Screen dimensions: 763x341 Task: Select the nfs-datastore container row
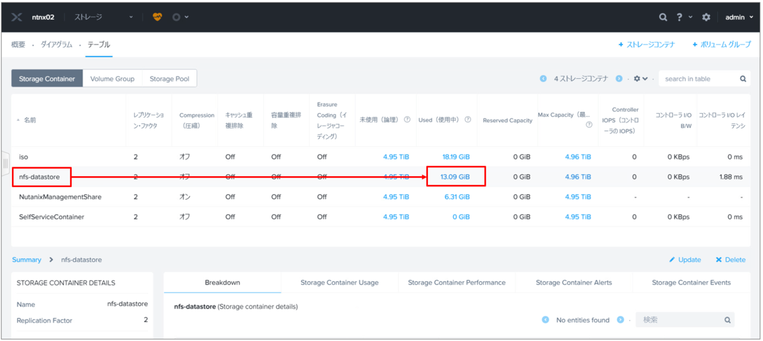tap(380, 177)
